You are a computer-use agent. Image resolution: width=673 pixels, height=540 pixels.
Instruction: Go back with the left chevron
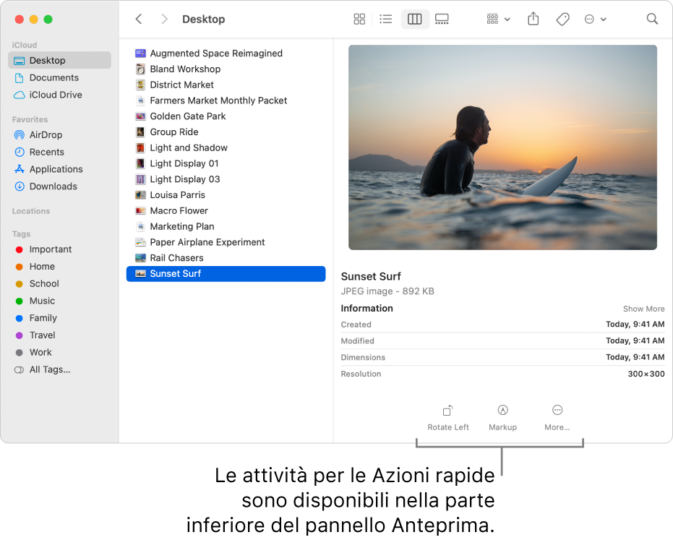point(139,20)
